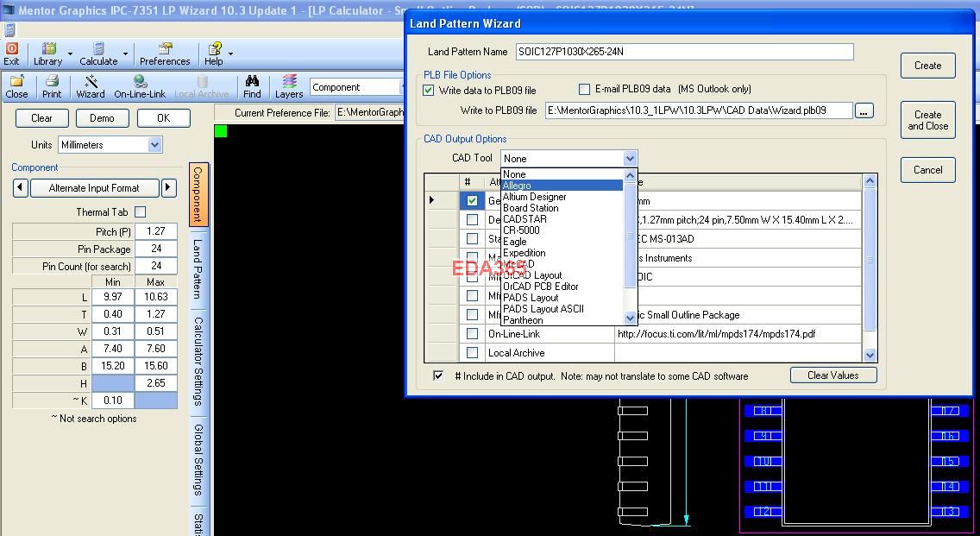Expand the Library dropdown arrow
This screenshot has width=980, height=536.
(70, 54)
